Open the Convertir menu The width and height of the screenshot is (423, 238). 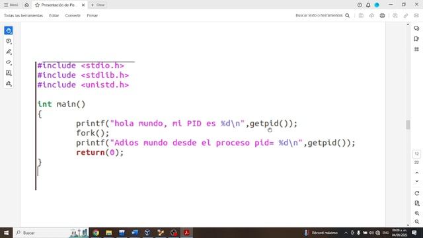click(73, 16)
